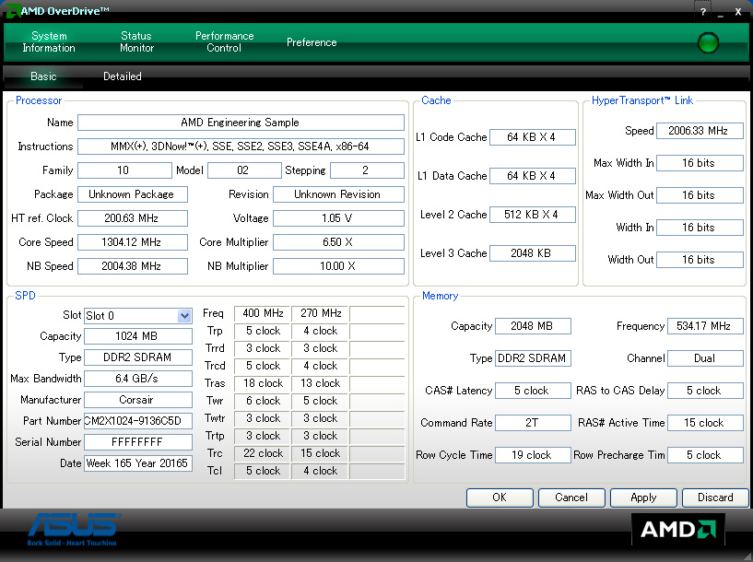The width and height of the screenshot is (753, 562).
Task: Switch to the System Information tab
Action: tap(49, 42)
